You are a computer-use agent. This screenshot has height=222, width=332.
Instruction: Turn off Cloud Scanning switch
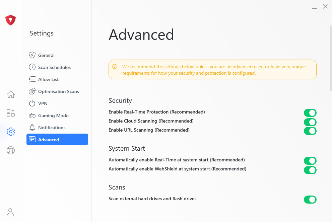[310, 122]
